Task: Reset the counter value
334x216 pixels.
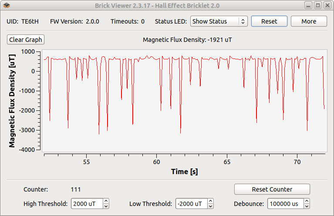Action: click(x=272, y=189)
